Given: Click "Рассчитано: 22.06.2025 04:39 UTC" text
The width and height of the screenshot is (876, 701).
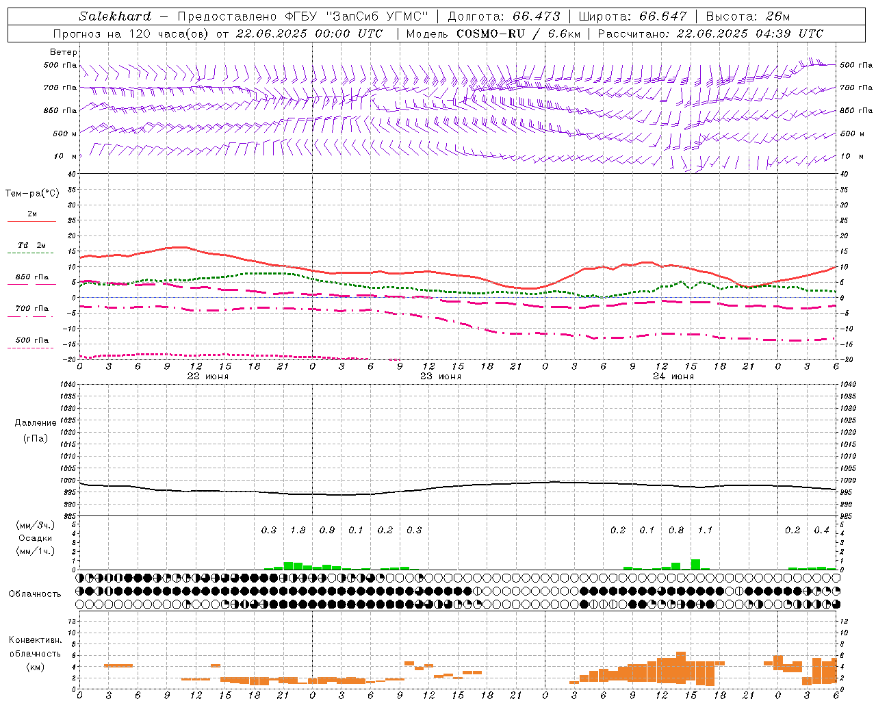Looking at the screenshot, I should click(x=710, y=34).
